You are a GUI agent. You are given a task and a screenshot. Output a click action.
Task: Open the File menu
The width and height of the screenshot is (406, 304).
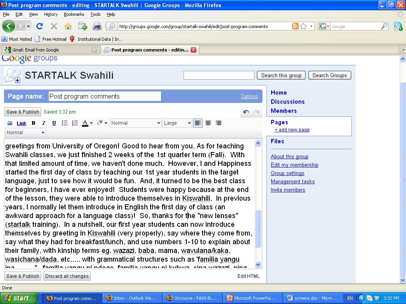tap(6, 14)
